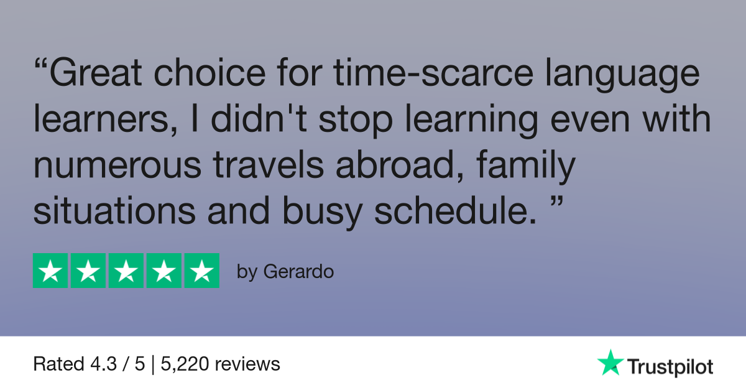This screenshot has height=390, width=746.
Task: Open the Trustpilot wordmark link
Action: pyautogui.click(x=670, y=366)
